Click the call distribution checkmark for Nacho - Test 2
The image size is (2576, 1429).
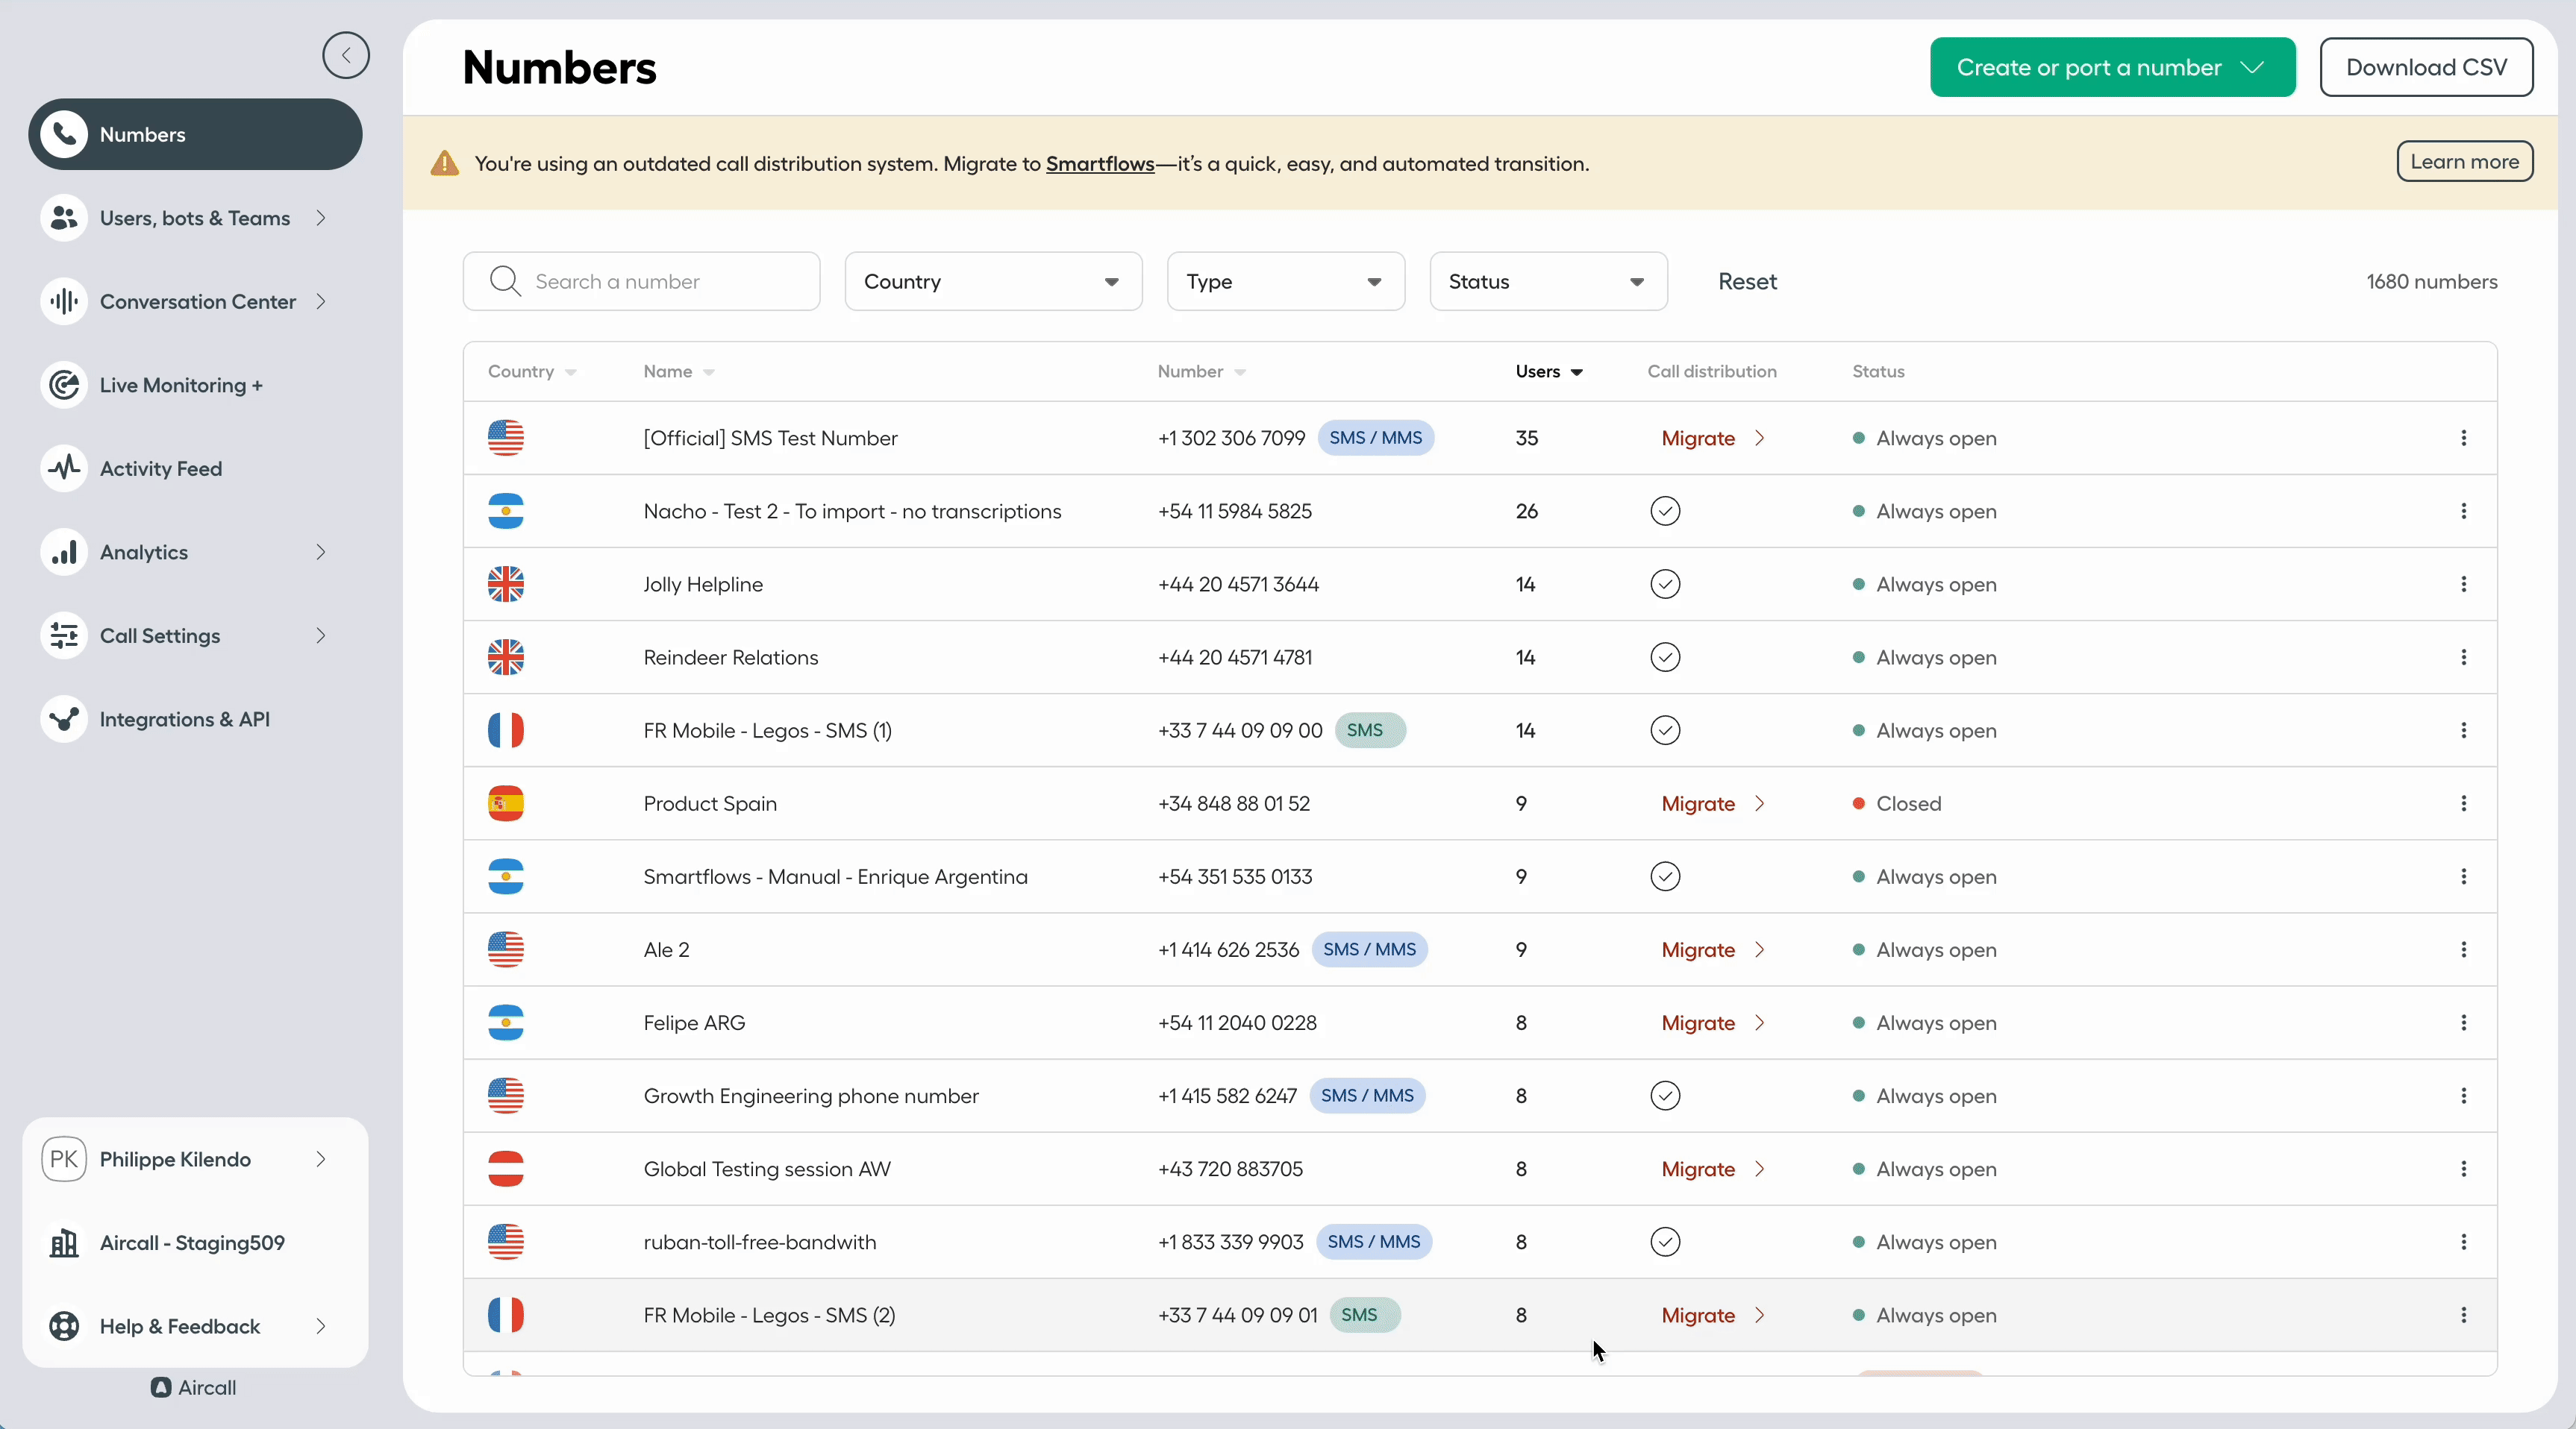[x=1665, y=511]
